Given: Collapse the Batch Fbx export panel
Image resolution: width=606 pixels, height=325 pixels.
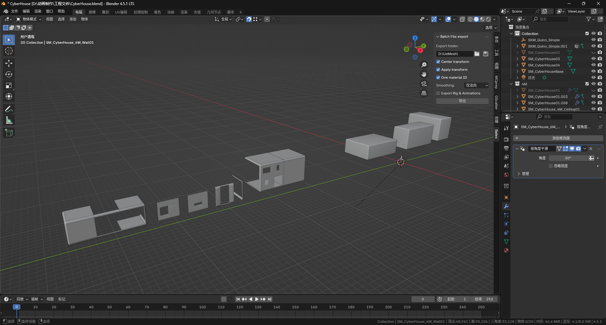Looking at the screenshot, I should coord(438,37).
